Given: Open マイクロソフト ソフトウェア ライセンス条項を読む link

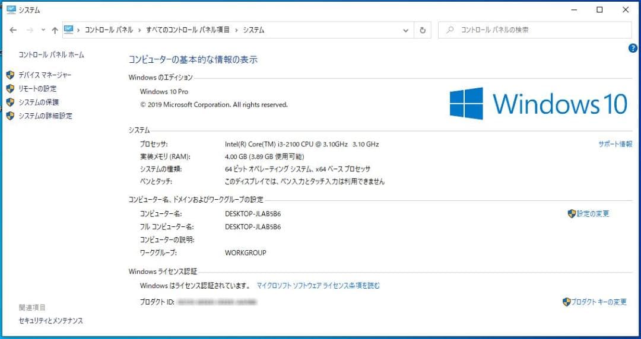Looking at the screenshot, I should tap(318, 286).
